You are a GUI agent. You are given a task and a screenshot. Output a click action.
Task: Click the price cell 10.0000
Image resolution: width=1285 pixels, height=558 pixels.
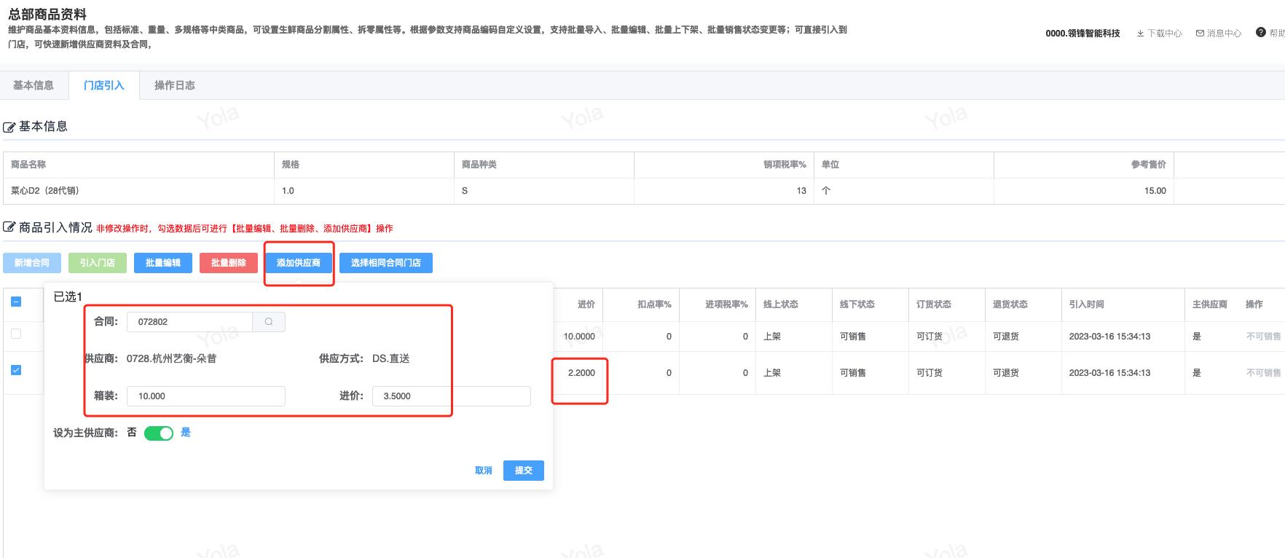[579, 337]
